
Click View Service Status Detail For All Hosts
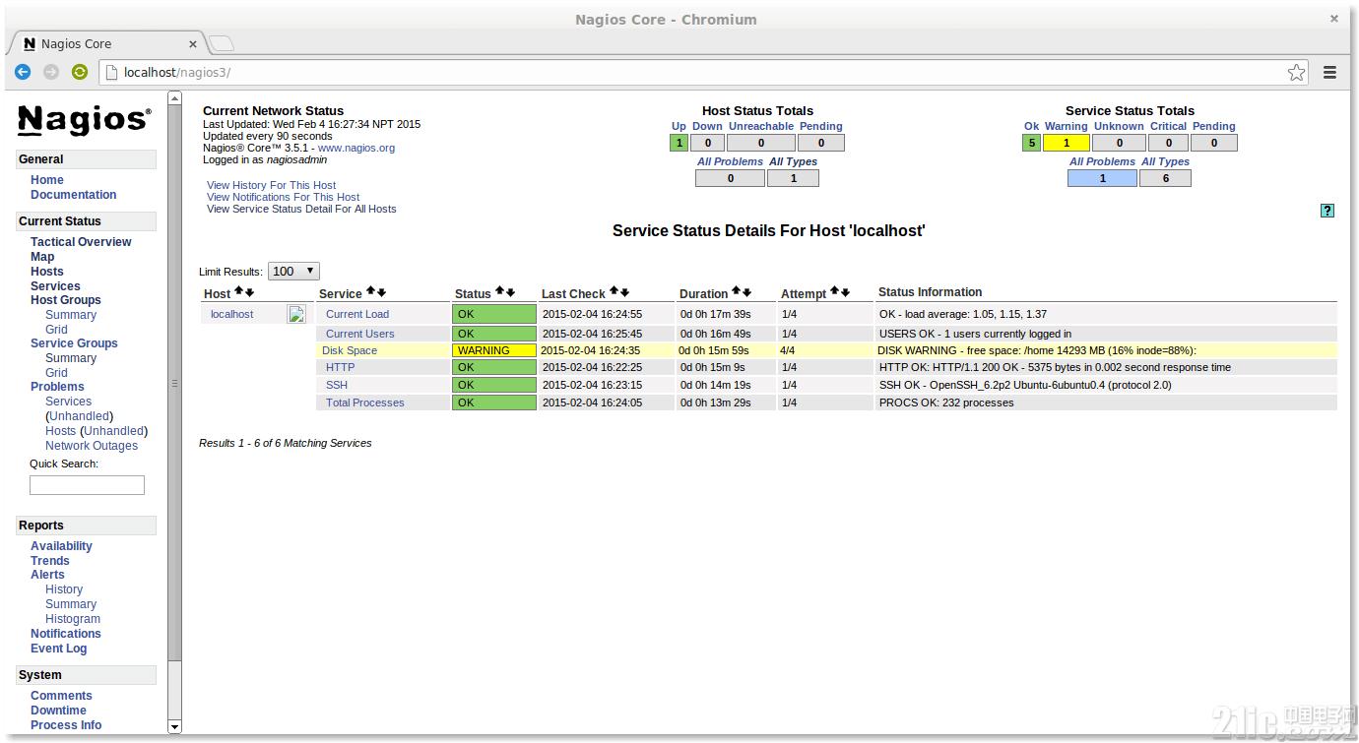(x=301, y=209)
